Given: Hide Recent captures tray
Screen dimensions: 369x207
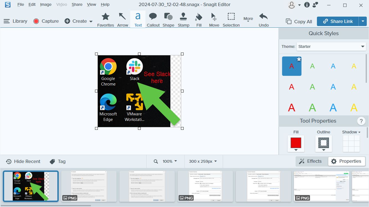Looking at the screenshot, I should point(23,161).
